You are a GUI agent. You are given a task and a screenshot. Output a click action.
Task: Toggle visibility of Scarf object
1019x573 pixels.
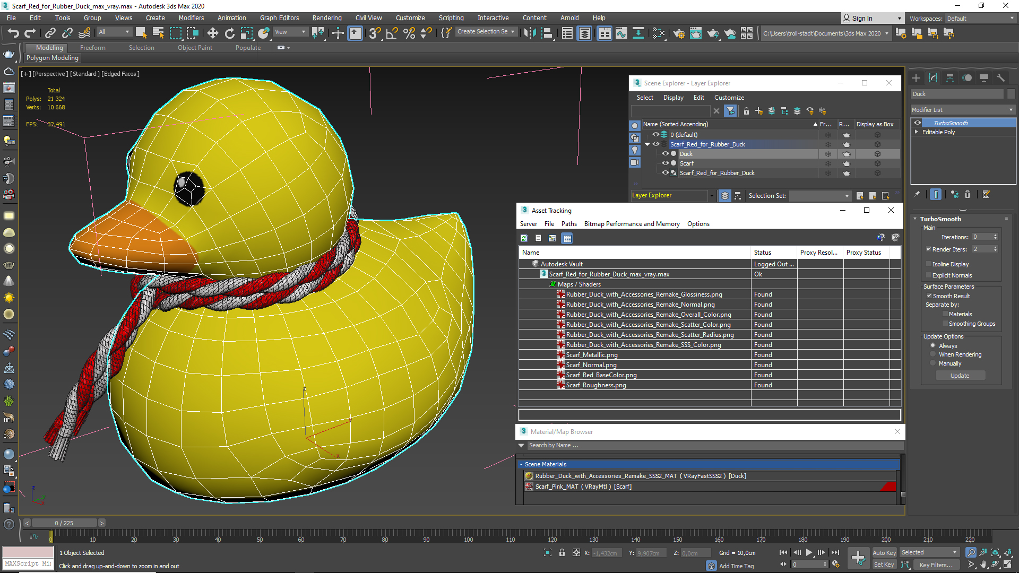[x=665, y=163]
